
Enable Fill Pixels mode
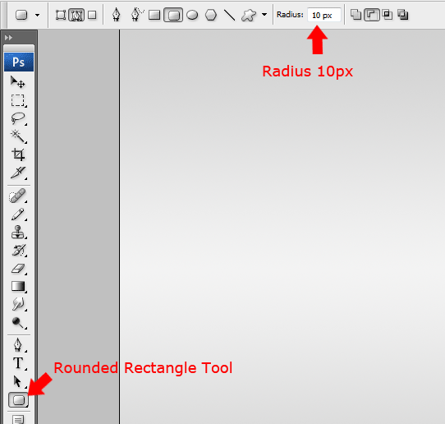92,15
